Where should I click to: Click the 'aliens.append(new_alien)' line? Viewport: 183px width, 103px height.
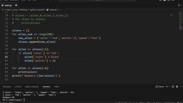pyautogui.click(x=37, y=42)
